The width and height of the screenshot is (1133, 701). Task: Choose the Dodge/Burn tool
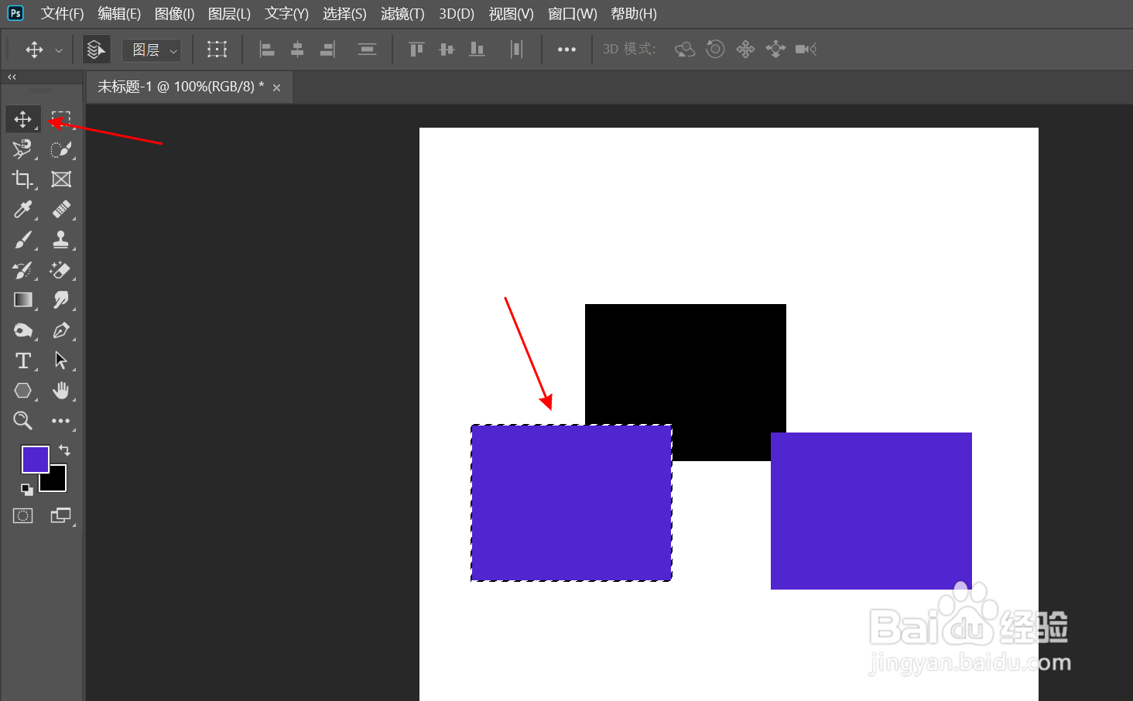pyautogui.click(x=23, y=330)
